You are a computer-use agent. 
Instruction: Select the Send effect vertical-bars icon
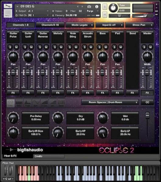coord(61,103)
